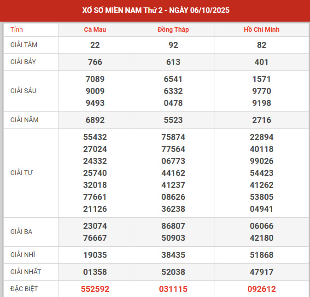Viewport: 310px width, 297px height.
Task: Select the GIẢI TÁM row label
Action: click(24, 45)
